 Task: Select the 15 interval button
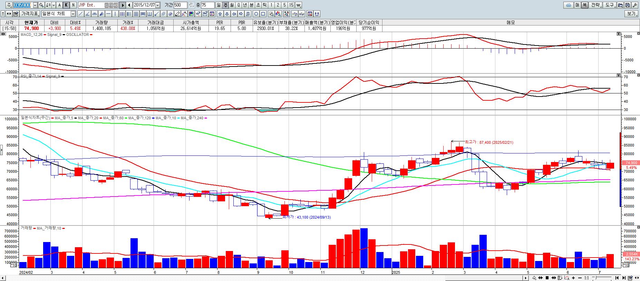291,5
